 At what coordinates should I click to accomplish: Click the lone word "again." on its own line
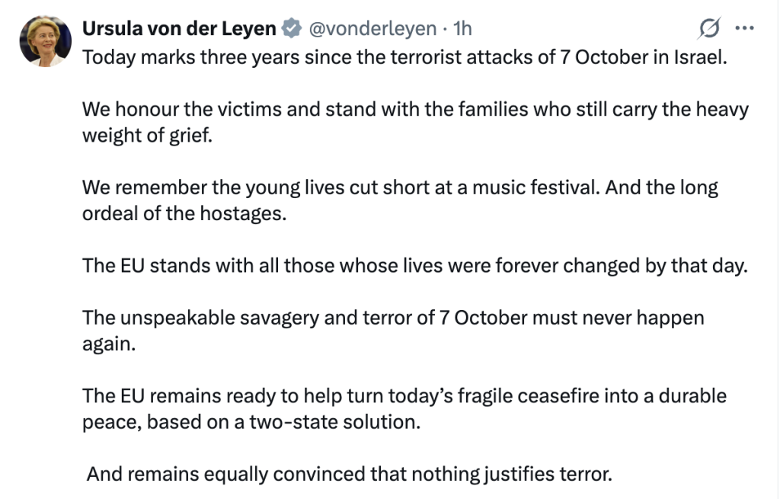click(109, 344)
